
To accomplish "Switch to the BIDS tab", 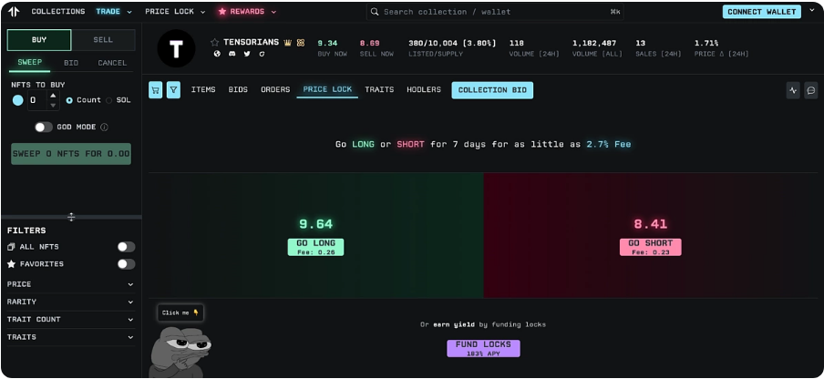I will pos(238,90).
